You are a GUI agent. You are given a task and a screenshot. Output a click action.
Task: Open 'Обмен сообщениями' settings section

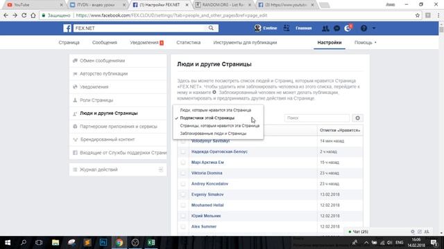[118, 61]
